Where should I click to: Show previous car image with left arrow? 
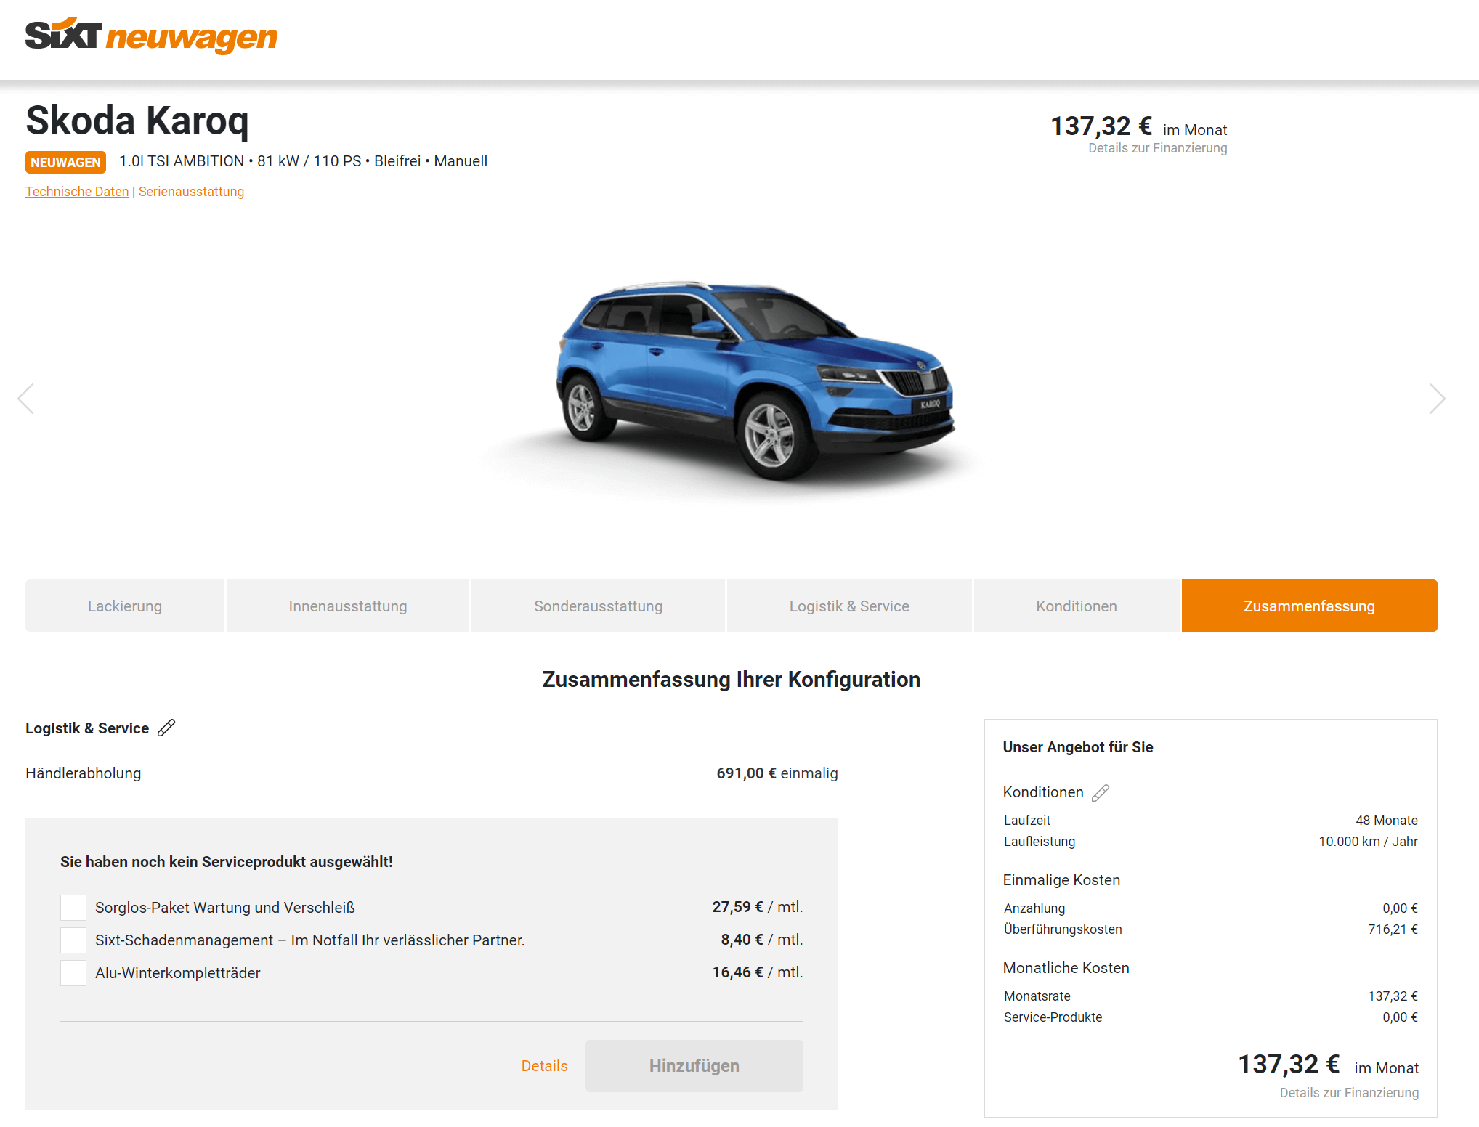tap(26, 399)
